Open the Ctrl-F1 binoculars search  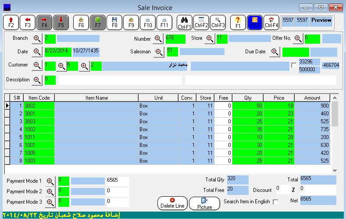coord(185,22)
